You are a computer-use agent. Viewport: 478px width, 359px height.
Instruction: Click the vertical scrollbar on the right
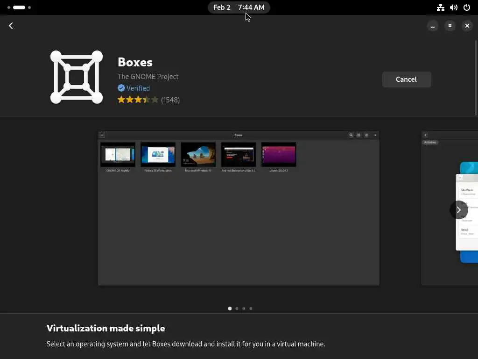476,78
